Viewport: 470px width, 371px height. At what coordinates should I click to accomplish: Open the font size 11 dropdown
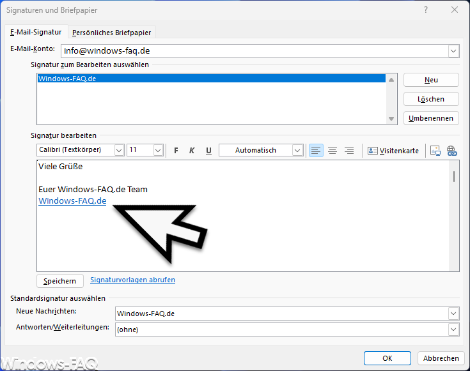click(159, 150)
